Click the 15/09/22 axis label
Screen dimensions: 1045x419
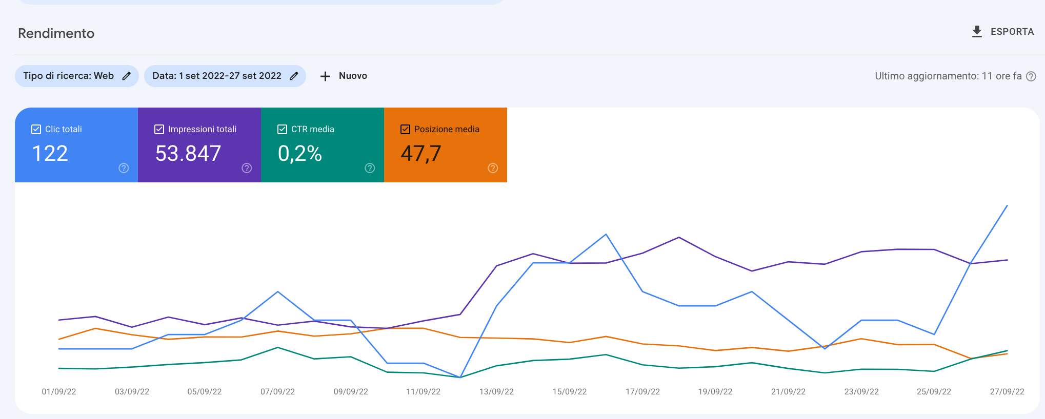pos(570,391)
